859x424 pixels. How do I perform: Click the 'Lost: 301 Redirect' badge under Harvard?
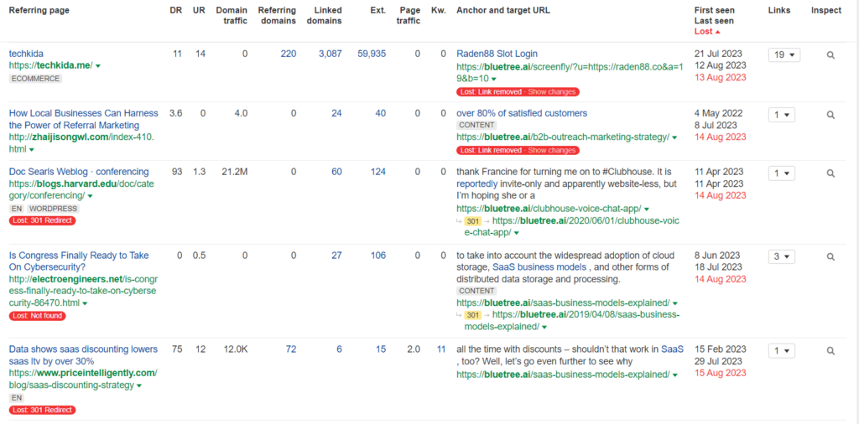coord(42,220)
